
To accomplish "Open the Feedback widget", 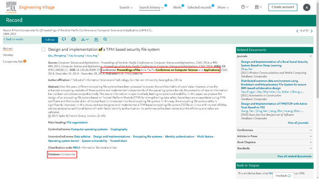I will click(x=283, y=176).
